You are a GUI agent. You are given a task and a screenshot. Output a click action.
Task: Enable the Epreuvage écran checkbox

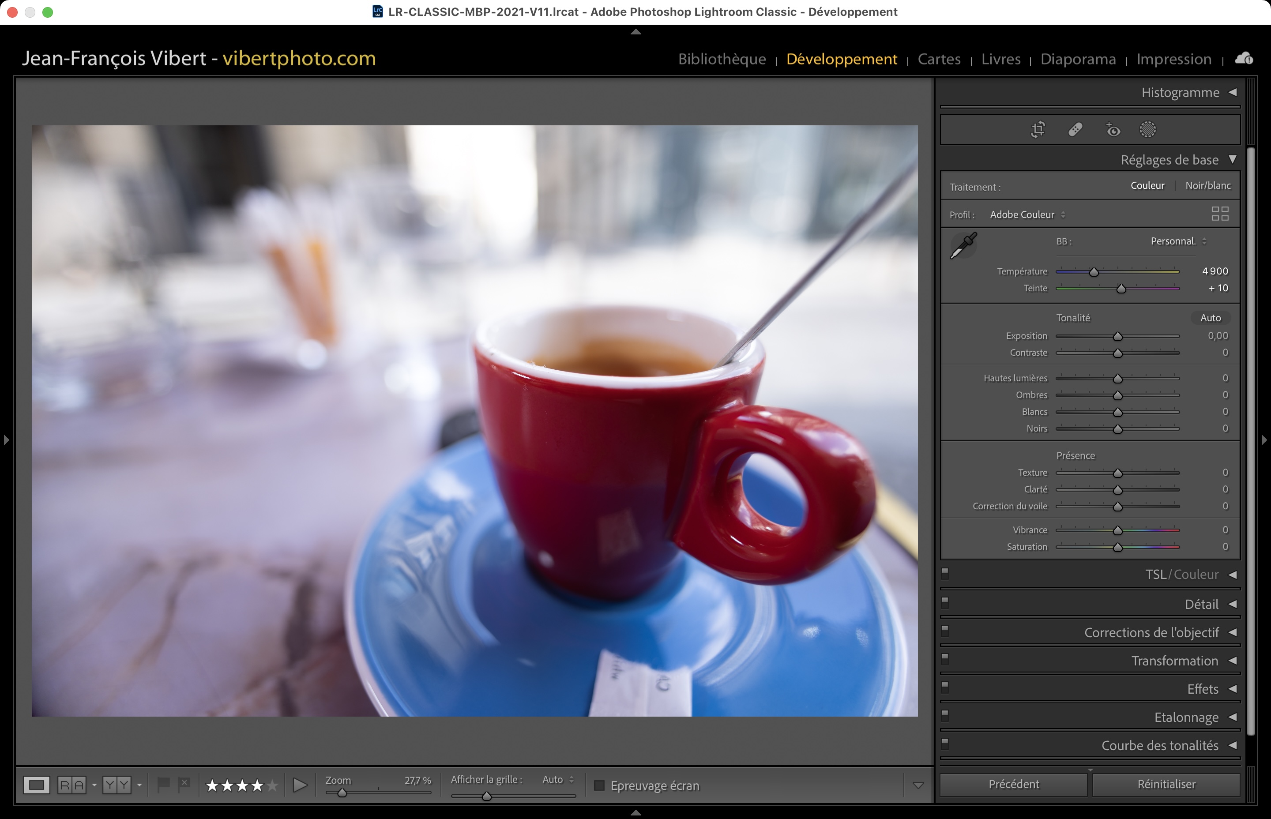coord(599,785)
